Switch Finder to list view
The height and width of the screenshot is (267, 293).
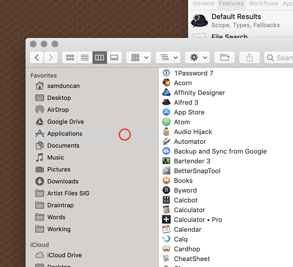click(85, 58)
